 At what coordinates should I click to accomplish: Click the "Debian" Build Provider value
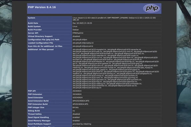point(76,30)
